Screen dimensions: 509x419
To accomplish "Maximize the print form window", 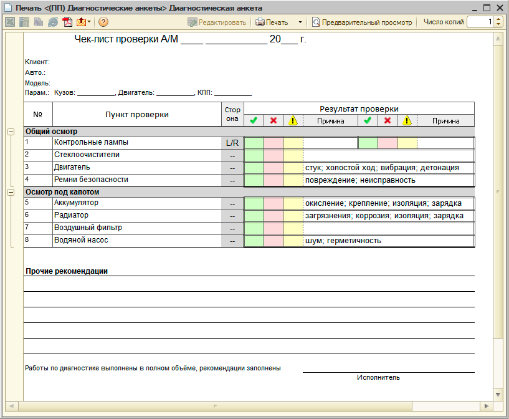I will 487,8.
